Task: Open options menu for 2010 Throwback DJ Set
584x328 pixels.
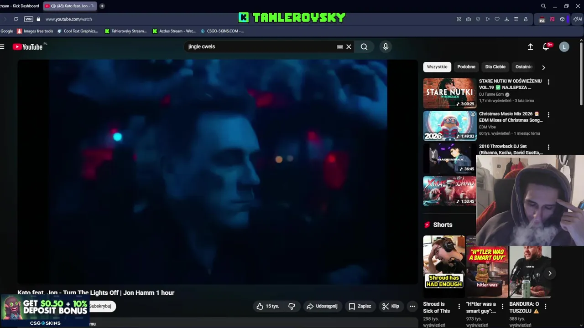Action: (x=548, y=148)
